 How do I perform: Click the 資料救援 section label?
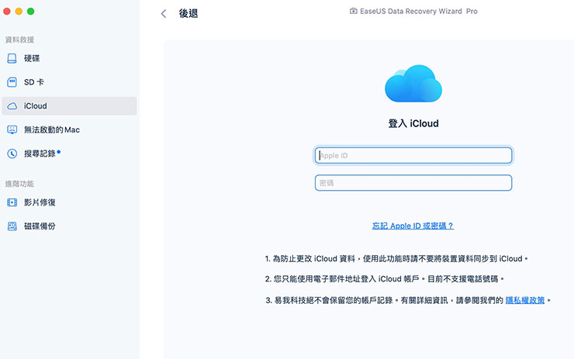pyautogui.click(x=19, y=40)
